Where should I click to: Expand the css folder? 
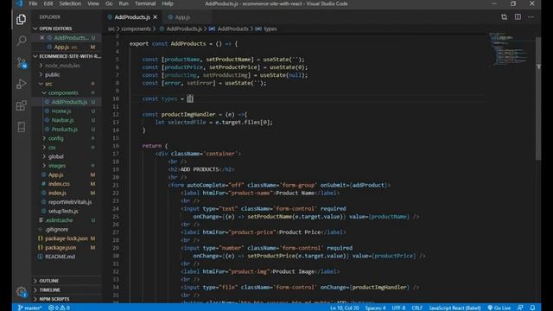coord(52,148)
